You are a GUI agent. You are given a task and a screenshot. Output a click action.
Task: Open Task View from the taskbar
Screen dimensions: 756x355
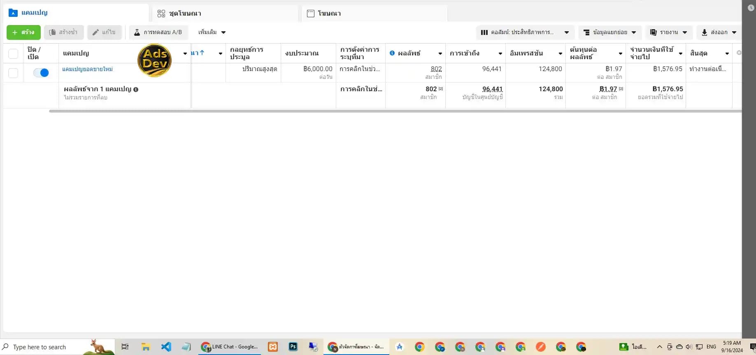pos(125,347)
